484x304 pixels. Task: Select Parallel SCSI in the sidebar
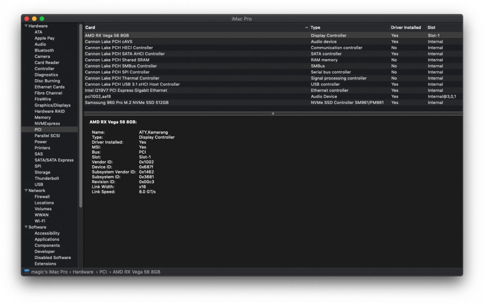pos(47,136)
